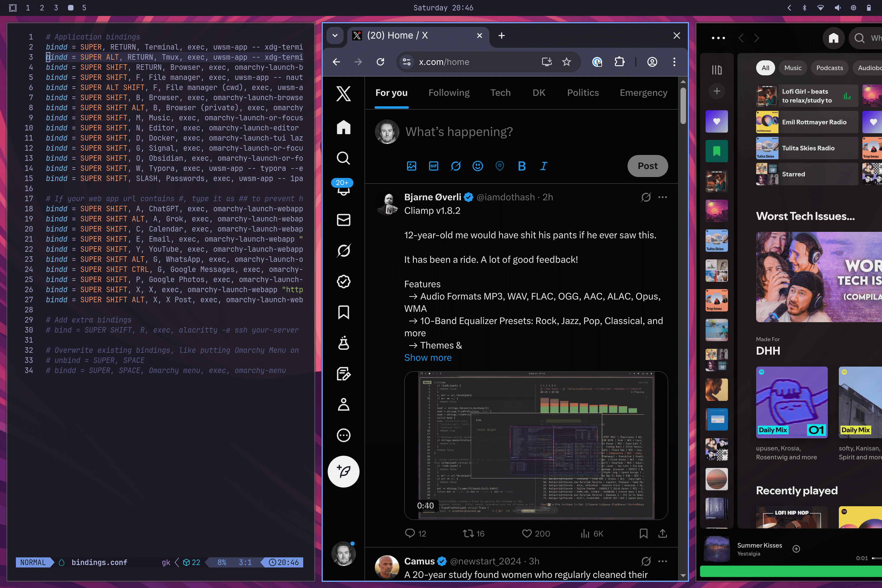Open Chrome three-dot menu
The image size is (882, 588).
pos(674,62)
